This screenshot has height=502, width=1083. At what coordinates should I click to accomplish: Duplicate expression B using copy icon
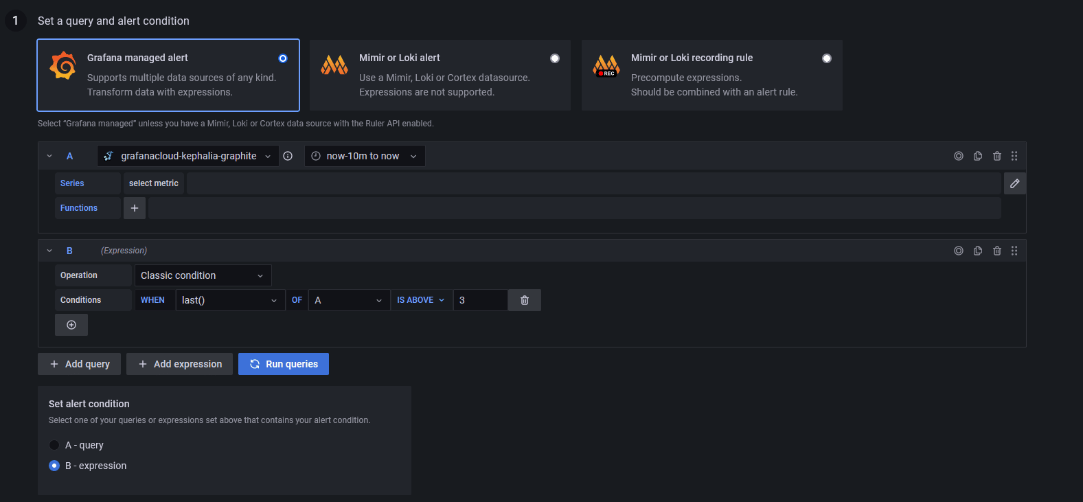click(978, 251)
